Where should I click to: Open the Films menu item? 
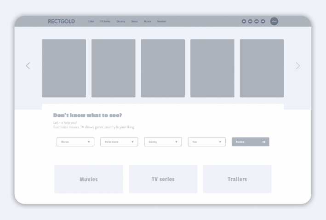tap(91, 22)
